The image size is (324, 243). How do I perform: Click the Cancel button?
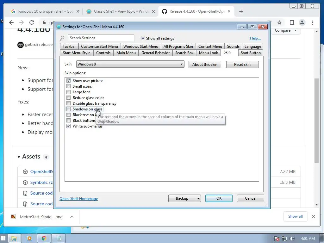(x=251, y=198)
